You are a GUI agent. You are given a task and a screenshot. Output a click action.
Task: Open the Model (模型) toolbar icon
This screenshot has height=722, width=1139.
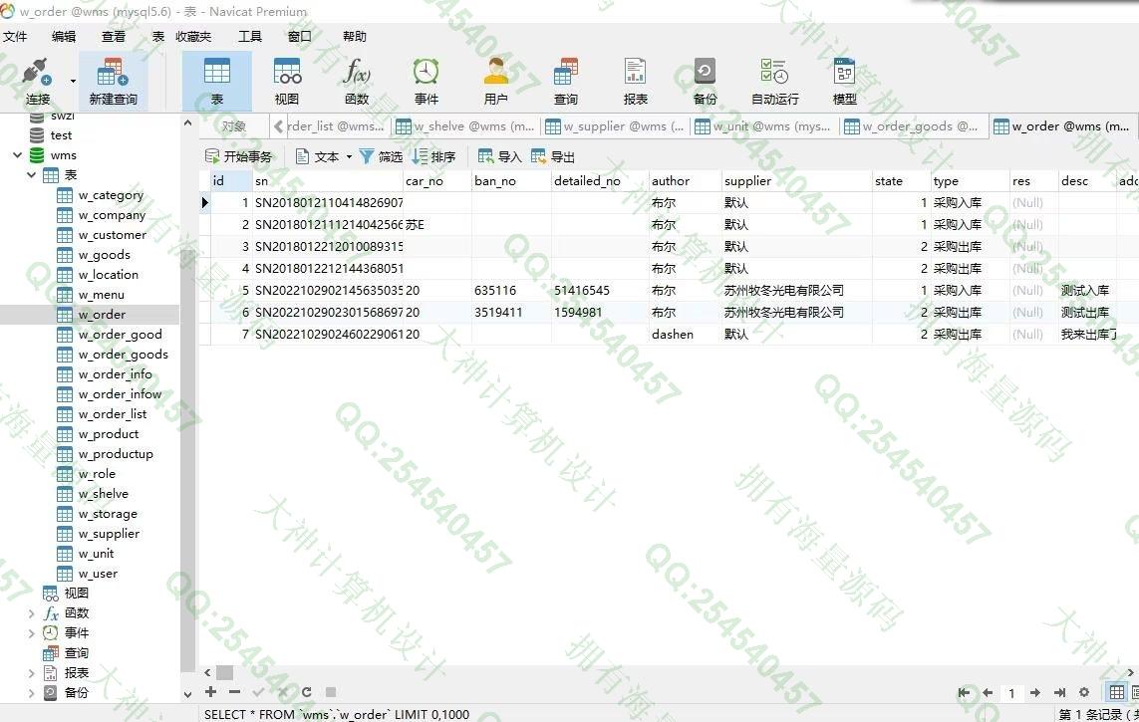(x=844, y=81)
